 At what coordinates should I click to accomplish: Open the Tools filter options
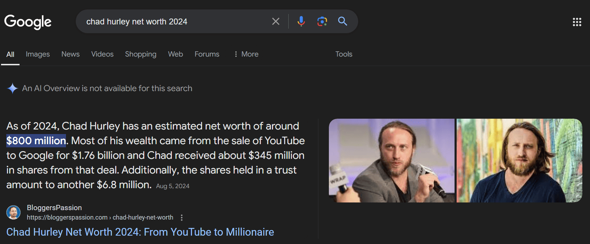(x=344, y=54)
